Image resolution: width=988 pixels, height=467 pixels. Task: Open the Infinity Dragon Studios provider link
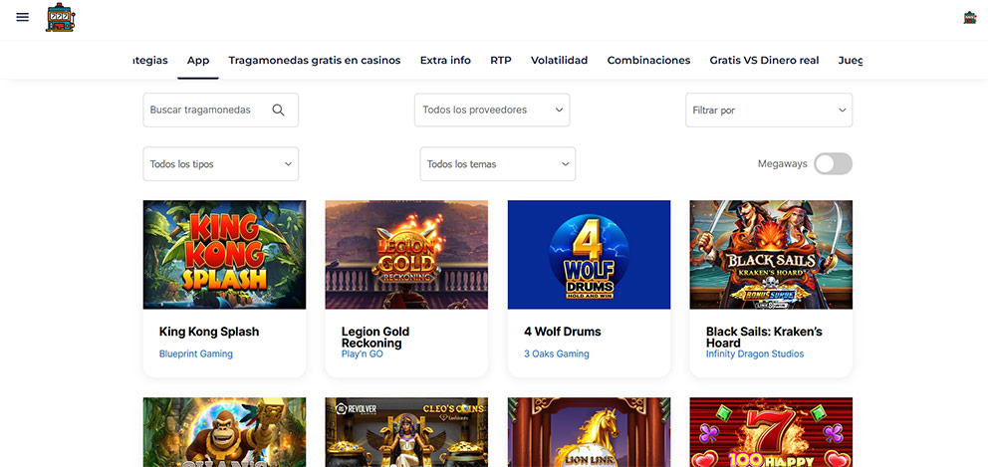point(755,354)
